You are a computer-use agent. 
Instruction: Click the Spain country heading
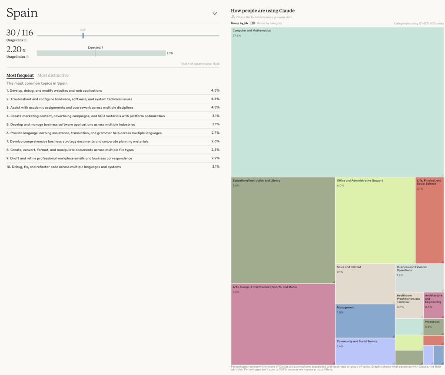click(22, 13)
